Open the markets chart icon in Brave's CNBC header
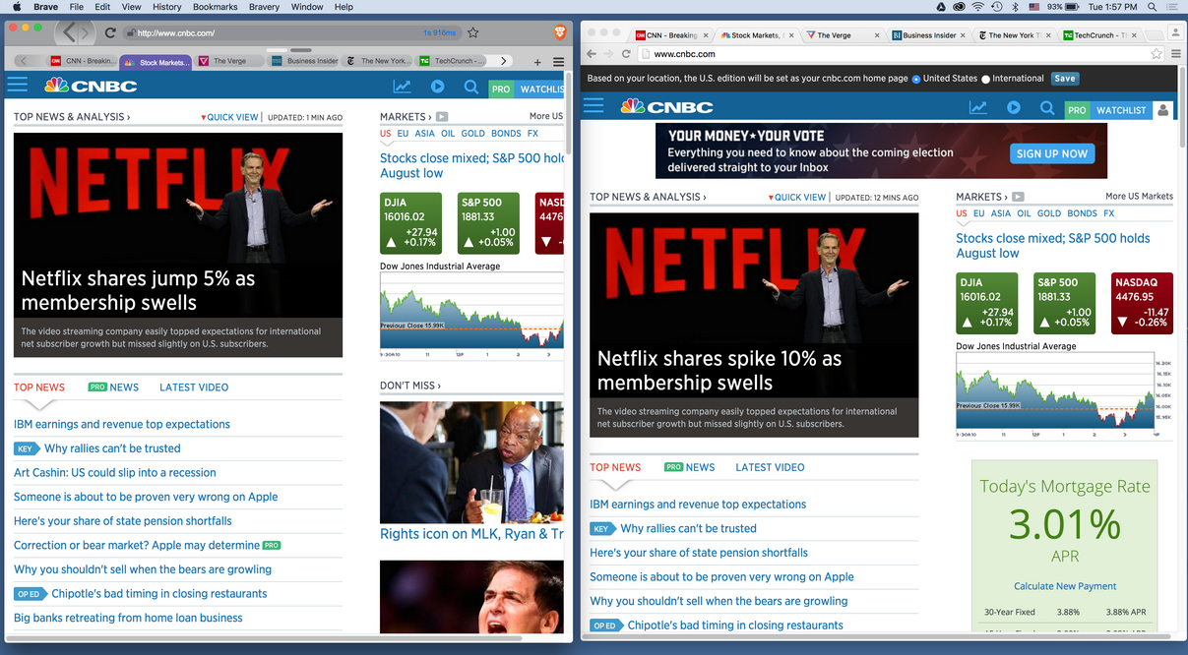 (402, 87)
